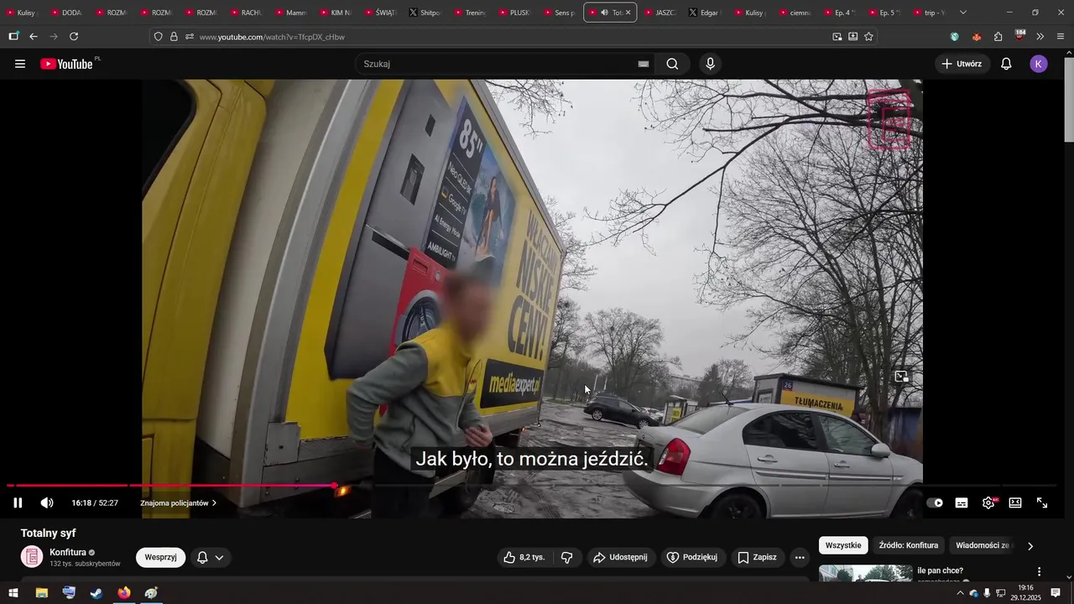Open the site padlock information icon
Image resolution: width=1074 pixels, height=604 pixels.
(x=174, y=37)
